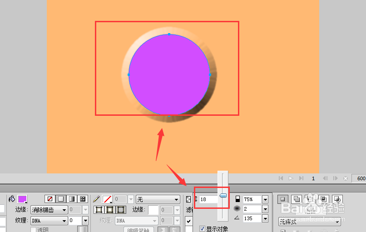Toggle the 显示对象 checkbox
The height and width of the screenshot is (232, 366).
pos(203,228)
